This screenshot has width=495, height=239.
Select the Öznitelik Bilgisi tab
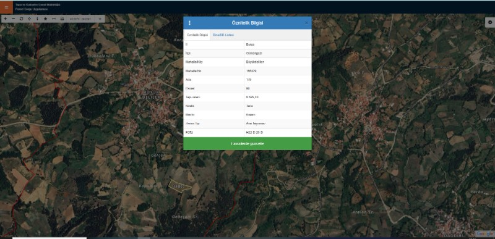[197, 35]
